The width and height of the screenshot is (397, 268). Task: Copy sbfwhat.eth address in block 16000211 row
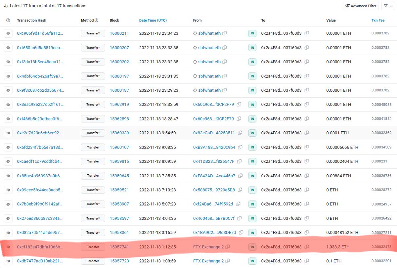pyautogui.click(x=225, y=33)
